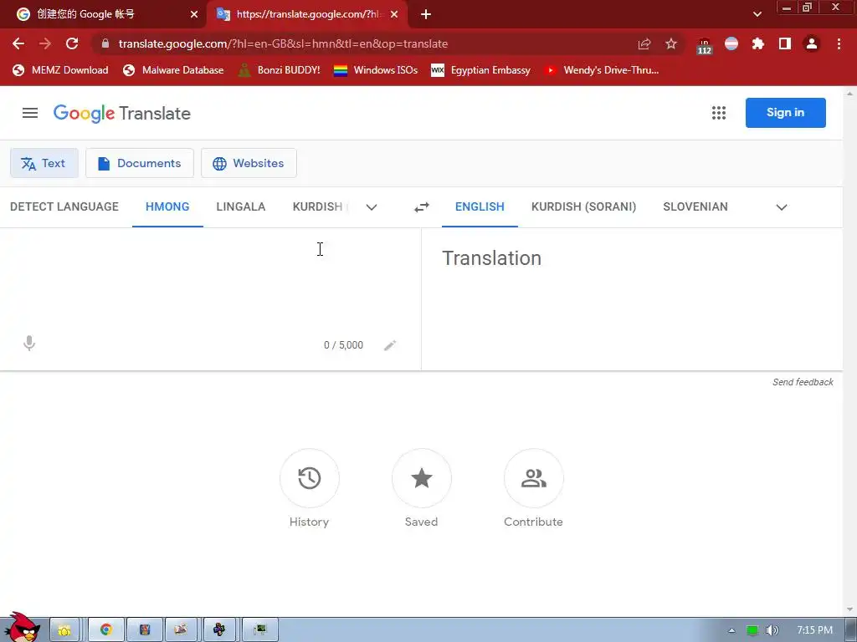The height and width of the screenshot is (642, 857).
Task: Select English target language
Action: 480,207
